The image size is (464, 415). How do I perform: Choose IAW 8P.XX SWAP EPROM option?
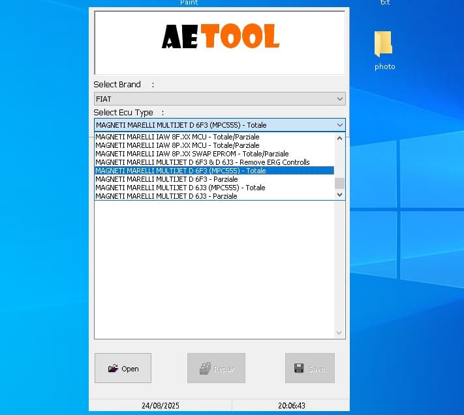click(x=214, y=154)
